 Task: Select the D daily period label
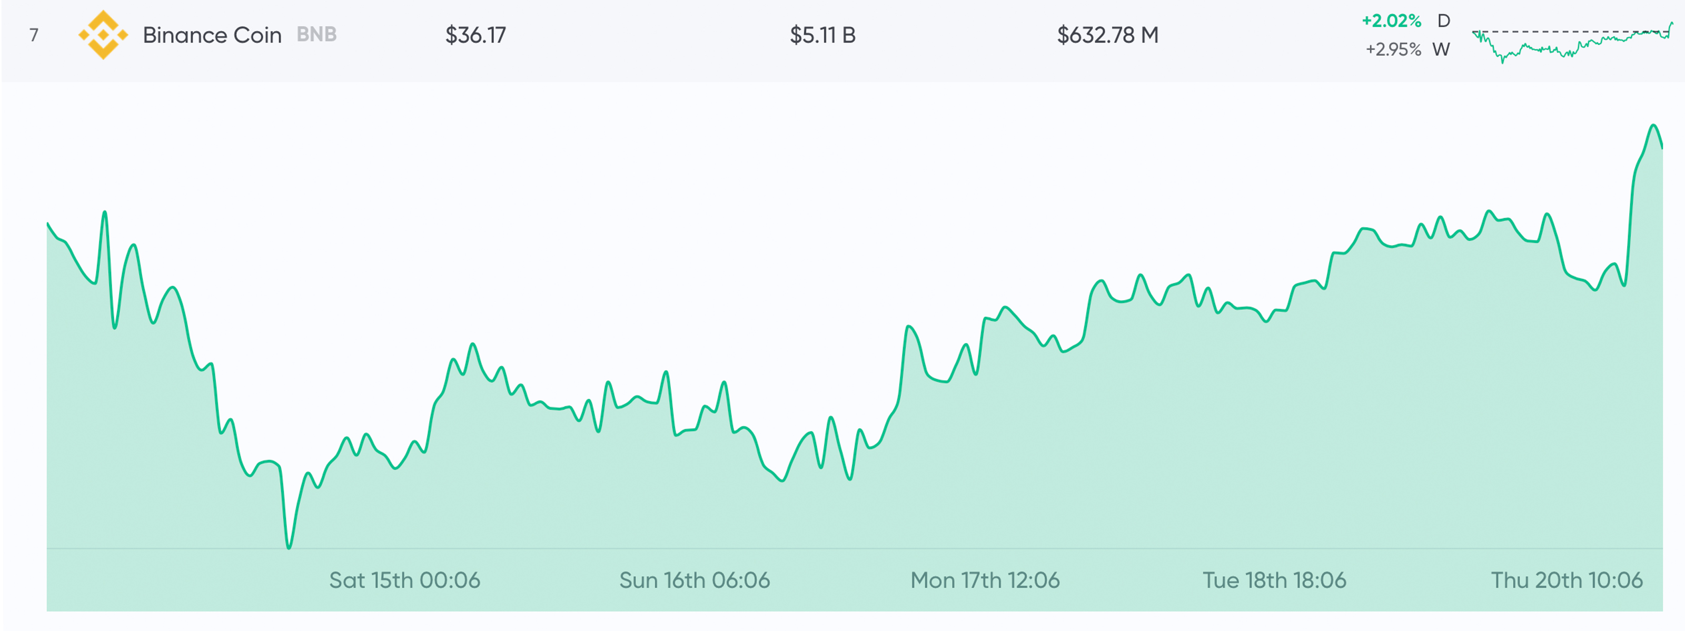tap(1444, 21)
